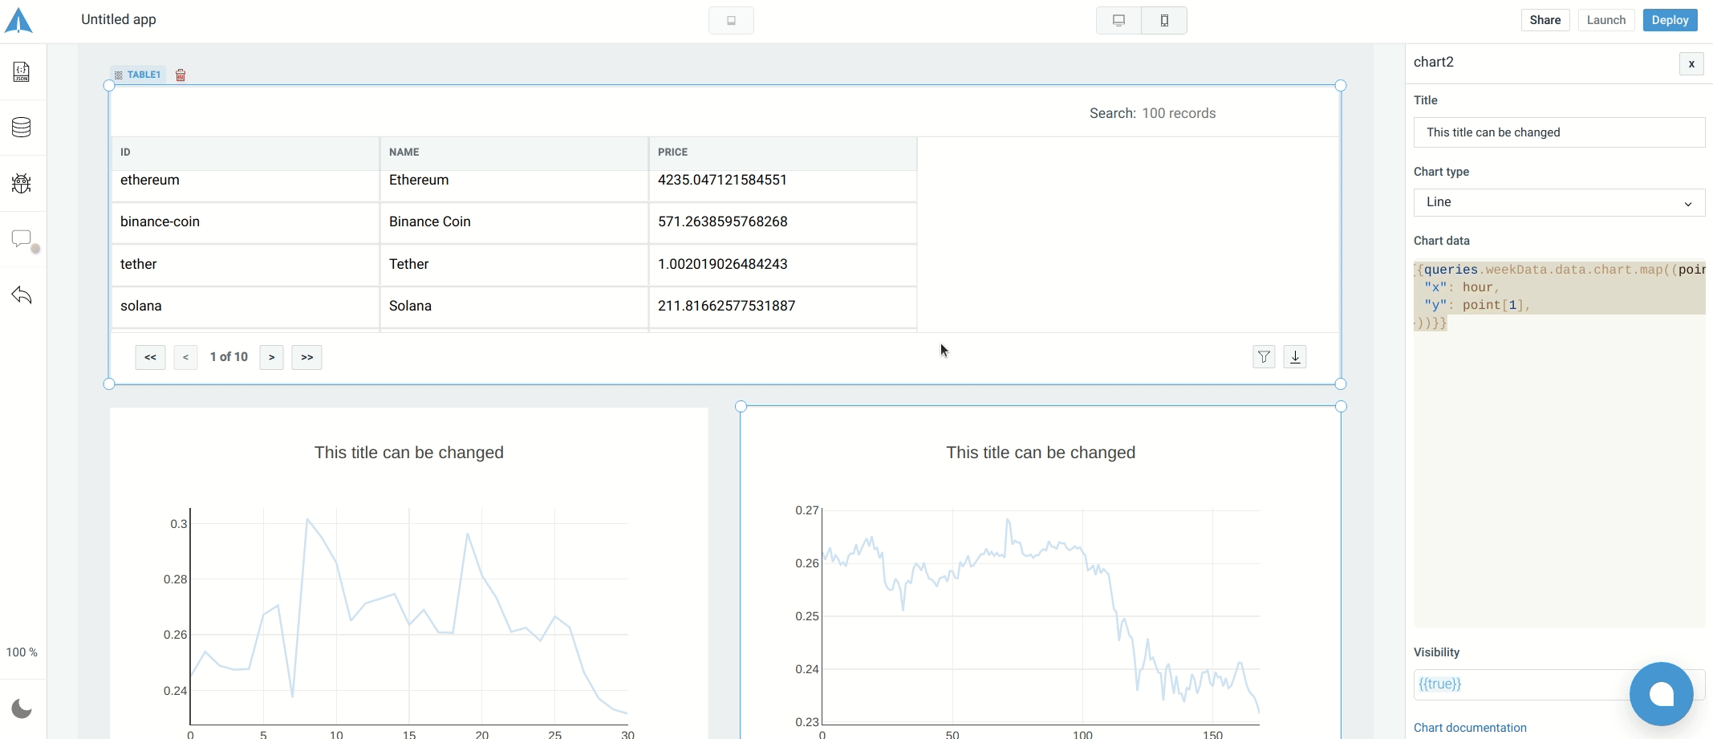Image resolution: width=1713 pixels, height=739 pixels.
Task: Open the Chart documentation link
Action: tap(1470, 728)
